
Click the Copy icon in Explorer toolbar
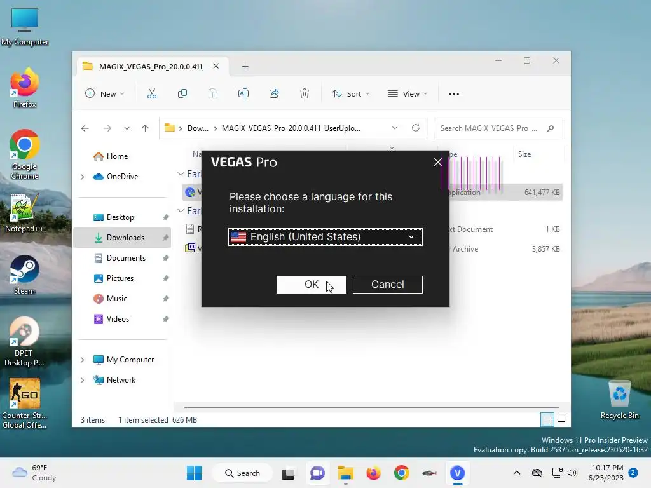[182, 94]
